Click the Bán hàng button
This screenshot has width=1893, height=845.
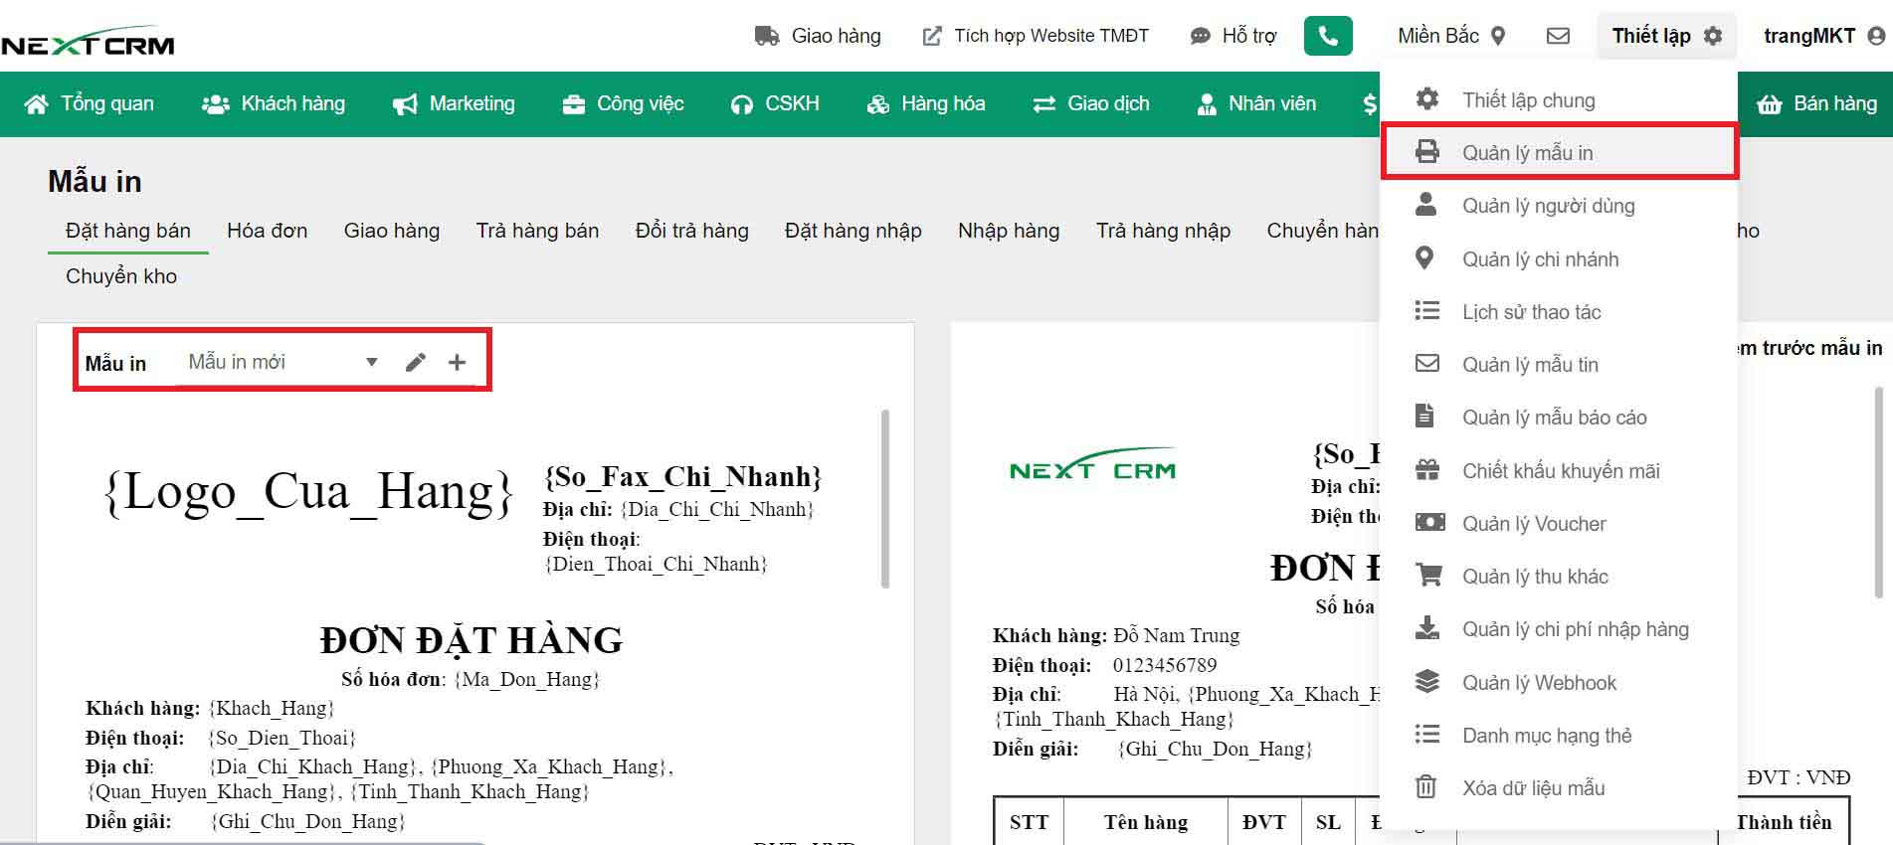coord(1816,104)
